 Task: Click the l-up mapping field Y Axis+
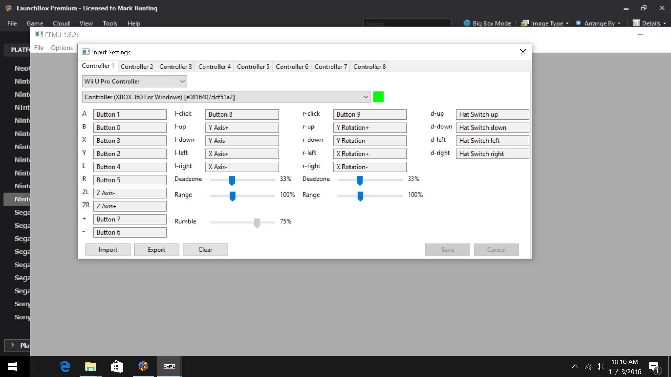click(x=242, y=127)
